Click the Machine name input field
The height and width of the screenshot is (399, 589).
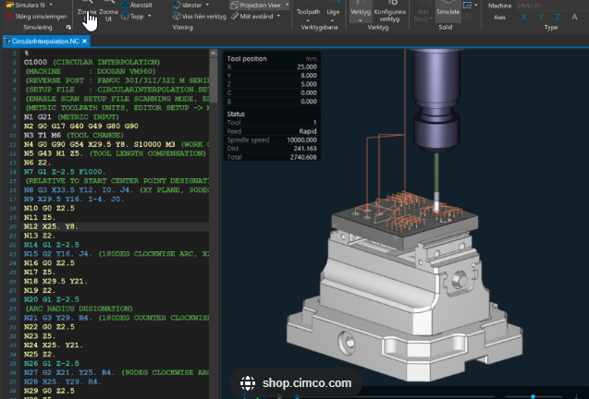pyautogui.click(x=551, y=6)
